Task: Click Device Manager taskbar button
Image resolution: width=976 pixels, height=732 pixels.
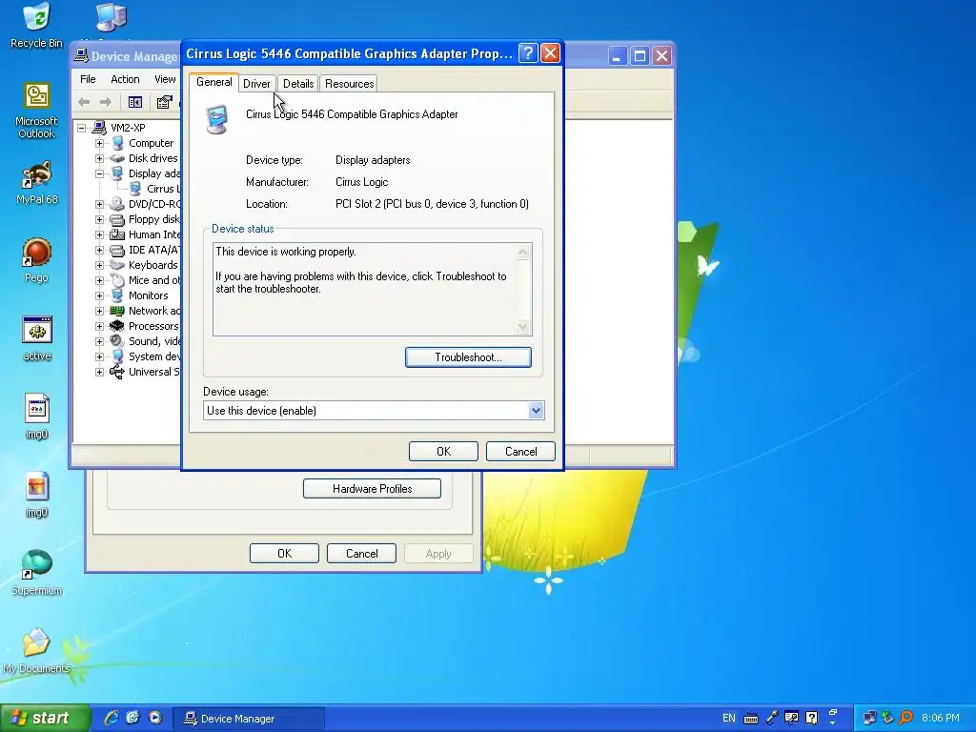Action: (248, 719)
